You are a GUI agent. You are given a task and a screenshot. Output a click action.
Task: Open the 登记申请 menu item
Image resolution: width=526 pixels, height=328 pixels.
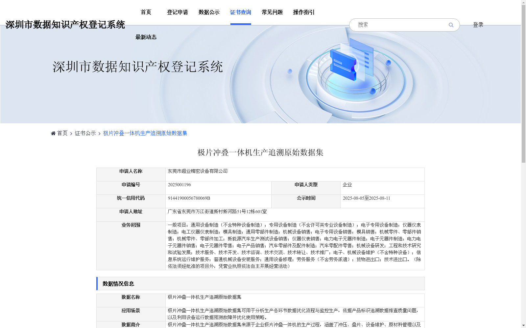[x=178, y=12]
